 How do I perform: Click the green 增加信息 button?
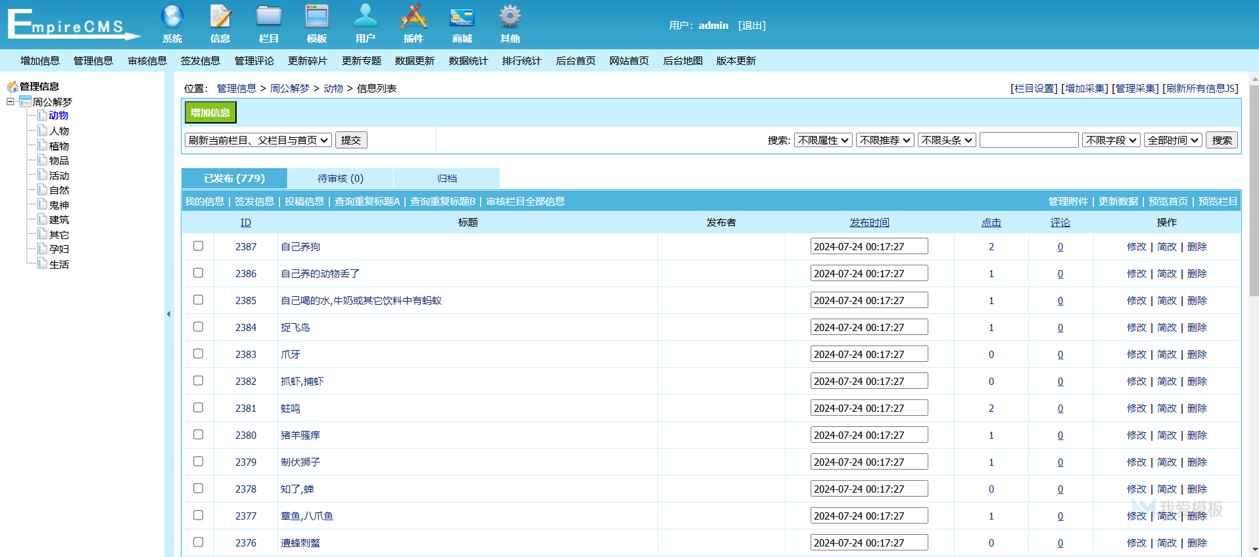210,112
